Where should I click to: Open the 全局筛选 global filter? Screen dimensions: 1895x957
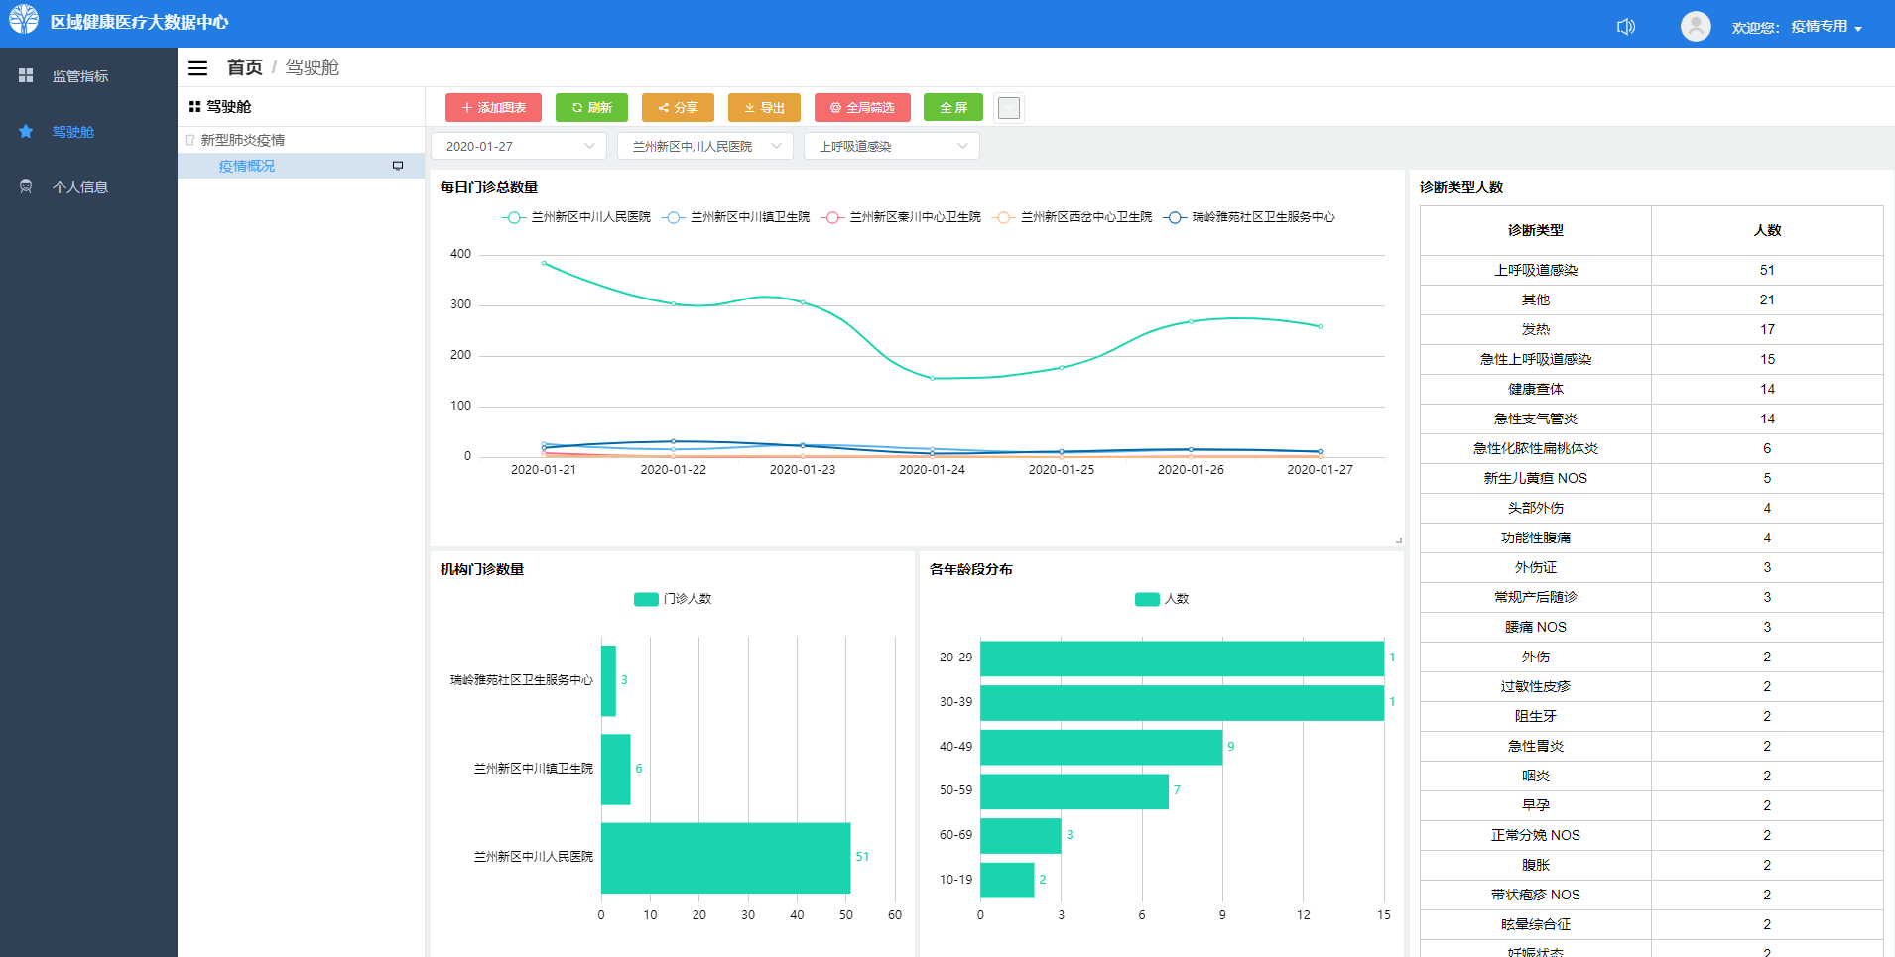pyautogui.click(x=861, y=108)
